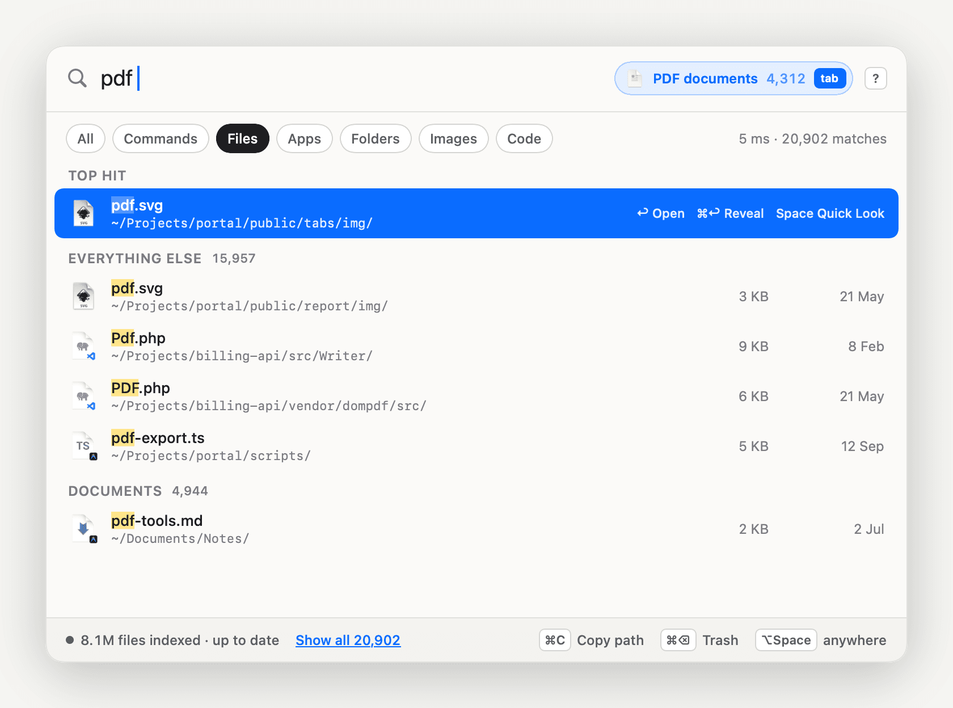The height and width of the screenshot is (708, 953).
Task: Apply the PDF documents 4,312 suggestion
Action: click(x=733, y=78)
